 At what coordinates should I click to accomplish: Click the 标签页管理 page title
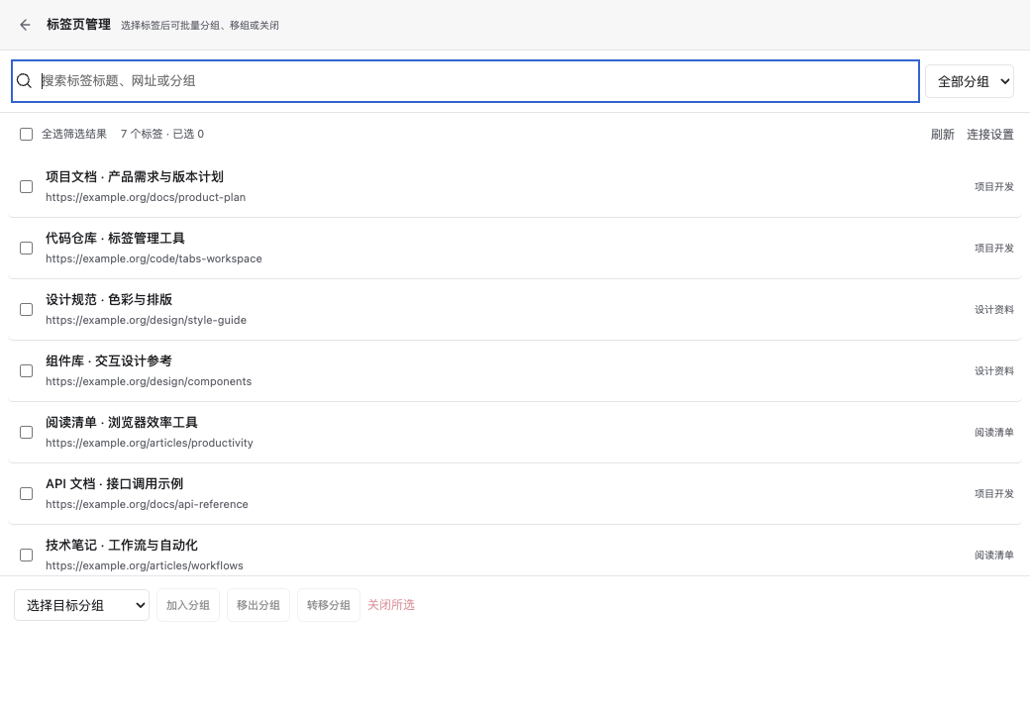(79, 25)
